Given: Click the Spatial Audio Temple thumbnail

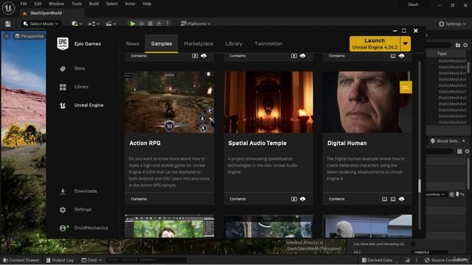Looking at the screenshot, I should (x=268, y=102).
